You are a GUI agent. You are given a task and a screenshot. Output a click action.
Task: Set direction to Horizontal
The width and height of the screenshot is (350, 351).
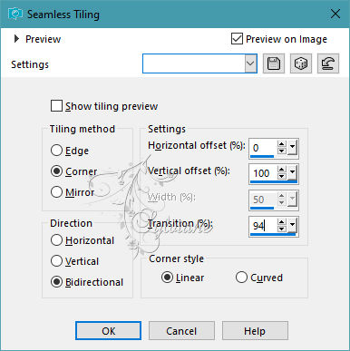pos(56,240)
